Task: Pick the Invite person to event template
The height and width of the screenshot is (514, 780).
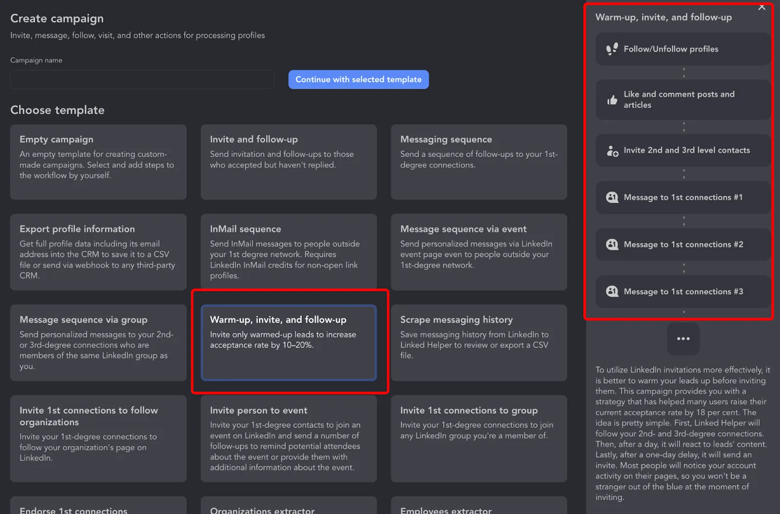Action: [x=289, y=438]
